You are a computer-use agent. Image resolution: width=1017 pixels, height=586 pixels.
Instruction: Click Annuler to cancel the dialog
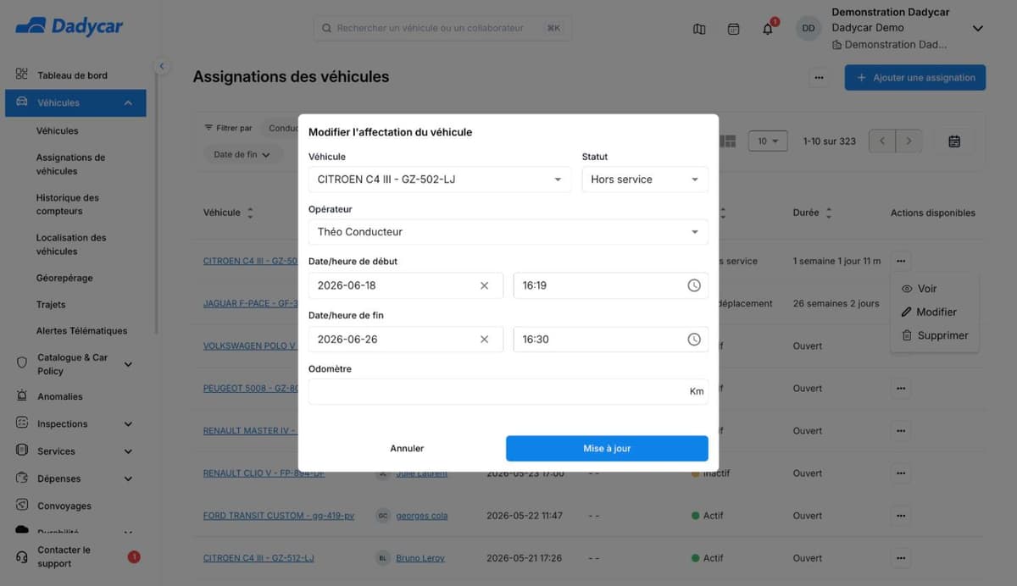pos(407,449)
